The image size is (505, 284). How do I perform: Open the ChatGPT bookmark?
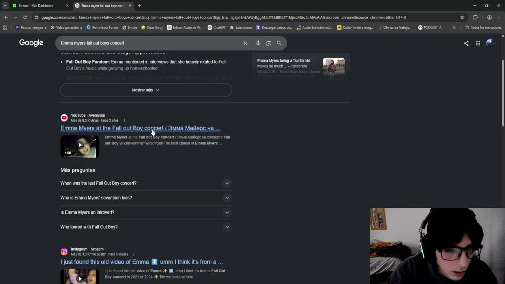pyautogui.click(x=216, y=28)
